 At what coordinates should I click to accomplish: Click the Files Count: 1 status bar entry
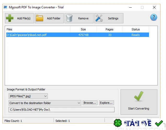13,121
